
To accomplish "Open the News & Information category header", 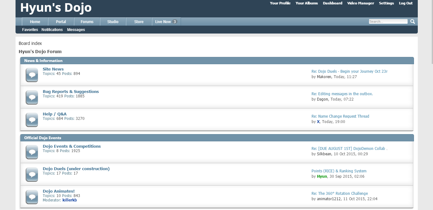I will click(x=43, y=61).
